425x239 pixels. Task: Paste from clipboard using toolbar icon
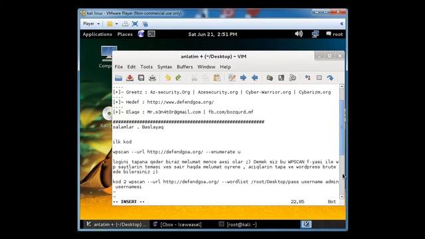point(217,78)
